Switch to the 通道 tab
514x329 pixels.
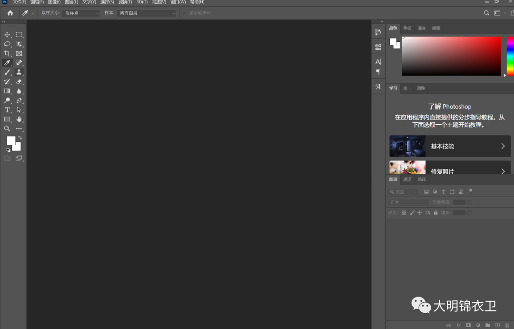(407, 179)
